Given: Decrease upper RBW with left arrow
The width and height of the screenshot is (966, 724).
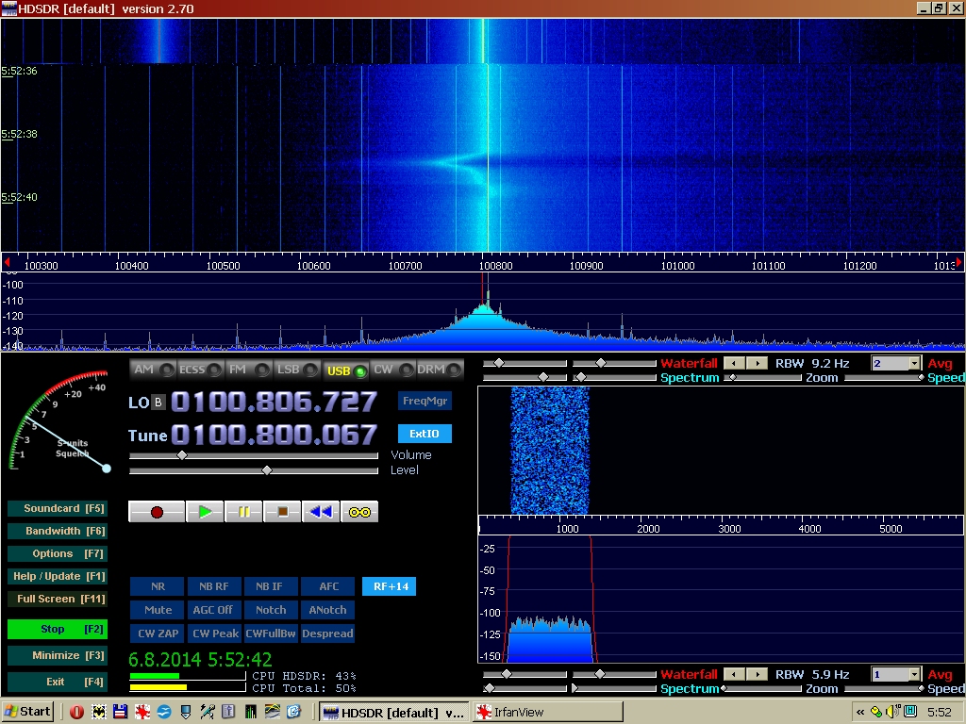Looking at the screenshot, I should pos(734,363).
